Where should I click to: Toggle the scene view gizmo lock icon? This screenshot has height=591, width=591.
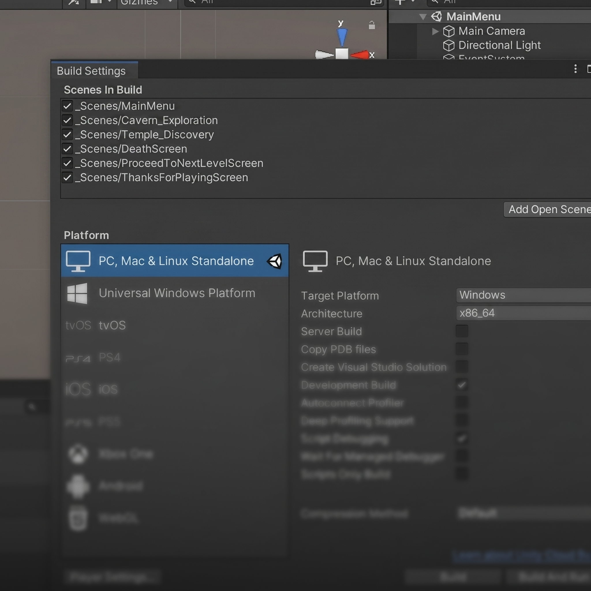pyautogui.click(x=372, y=25)
